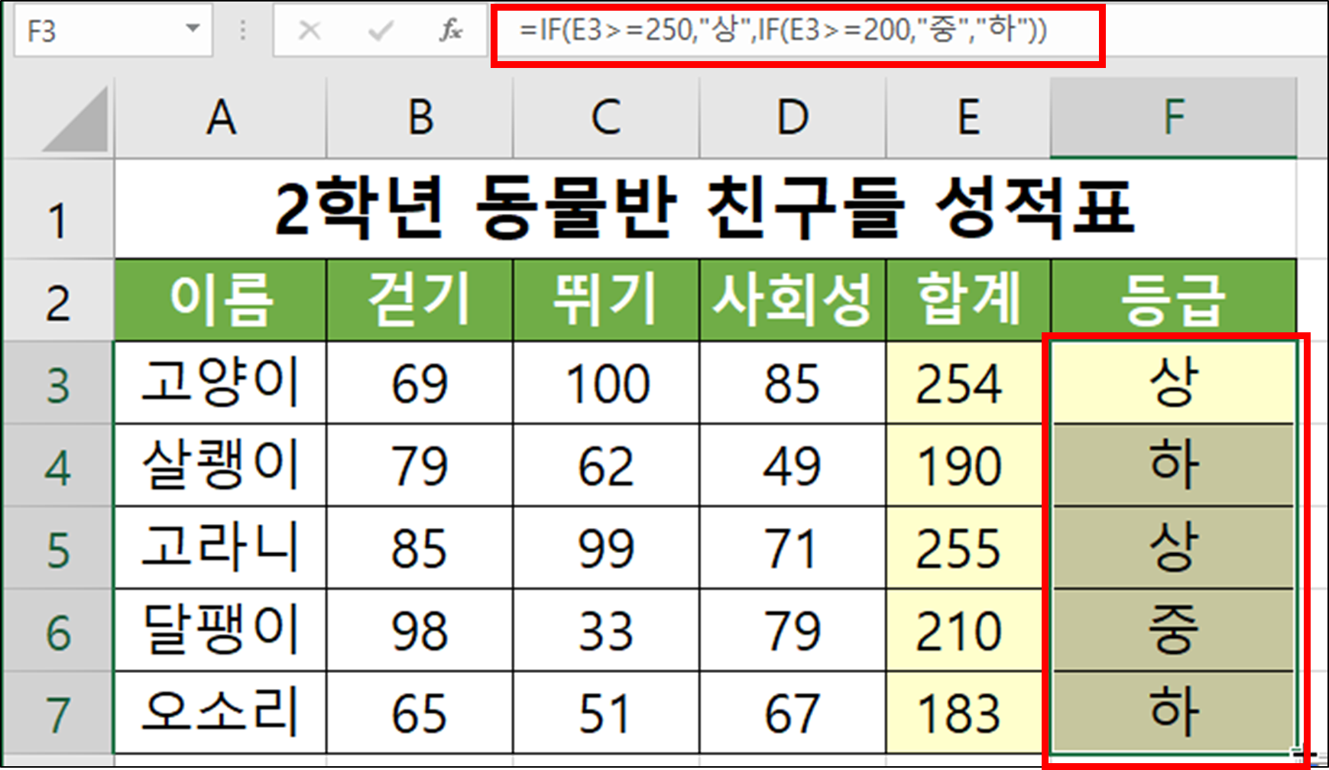The image size is (1329, 770).
Task: Click the formula bar options dots
Action: point(243,31)
